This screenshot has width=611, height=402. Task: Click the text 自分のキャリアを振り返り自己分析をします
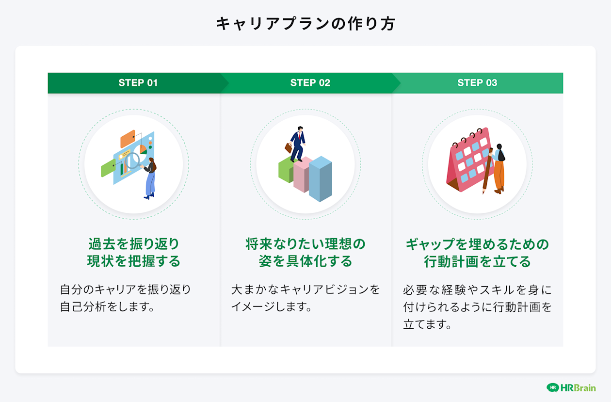(x=126, y=298)
